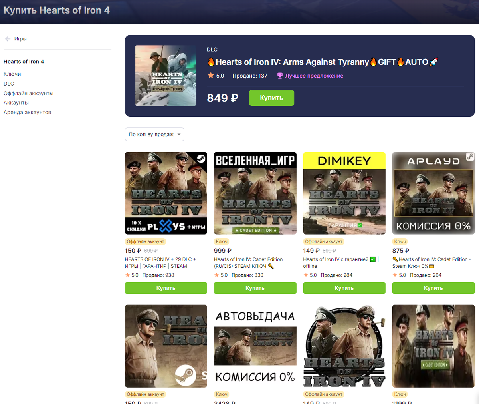Click the Продано: 264 sales count
Image resolution: width=479 pixels, height=404 pixels.
point(426,275)
